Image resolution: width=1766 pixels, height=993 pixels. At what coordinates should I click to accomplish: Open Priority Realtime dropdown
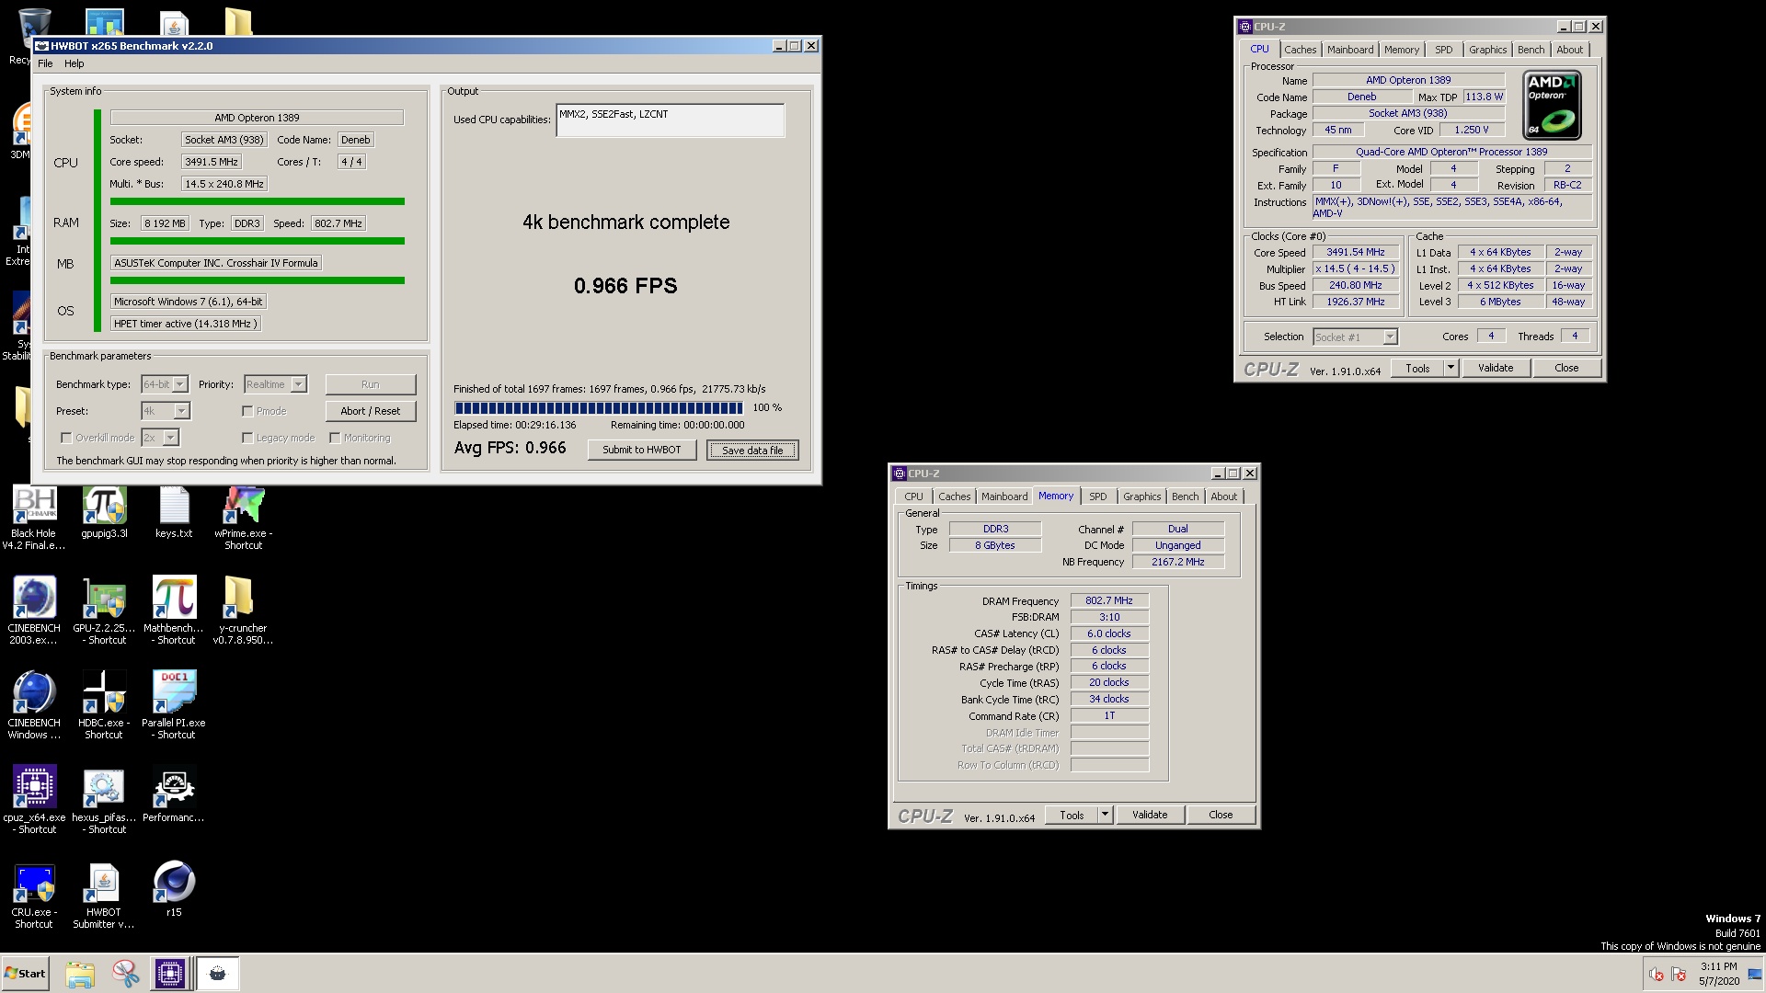275,384
